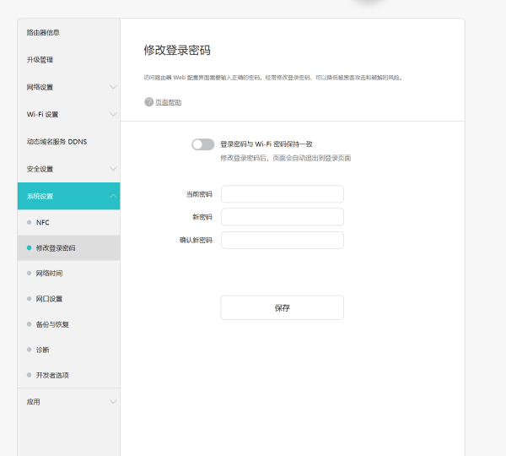Click the 当前密码 input field
This screenshot has width=506, height=456.
point(282,194)
